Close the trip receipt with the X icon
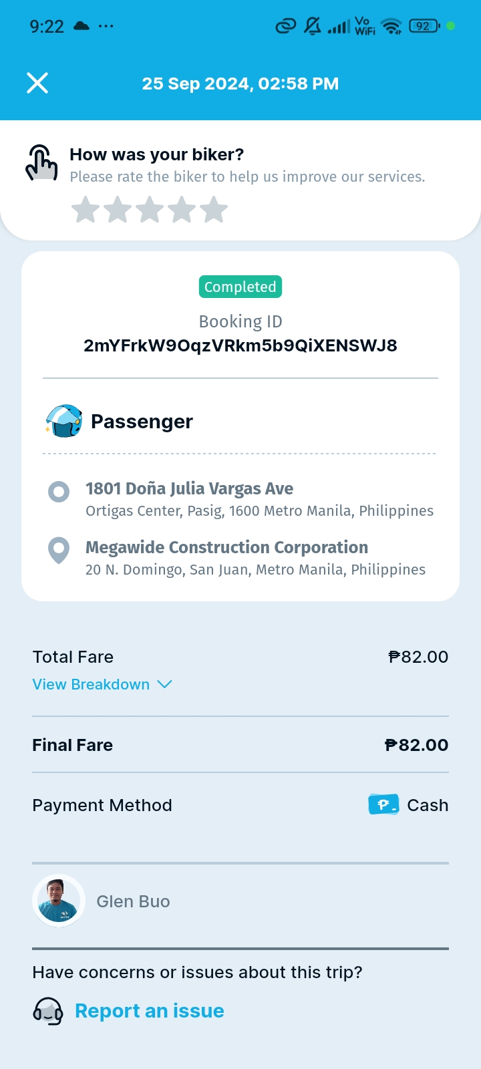This screenshot has width=481, height=1069. tap(37, 84)
